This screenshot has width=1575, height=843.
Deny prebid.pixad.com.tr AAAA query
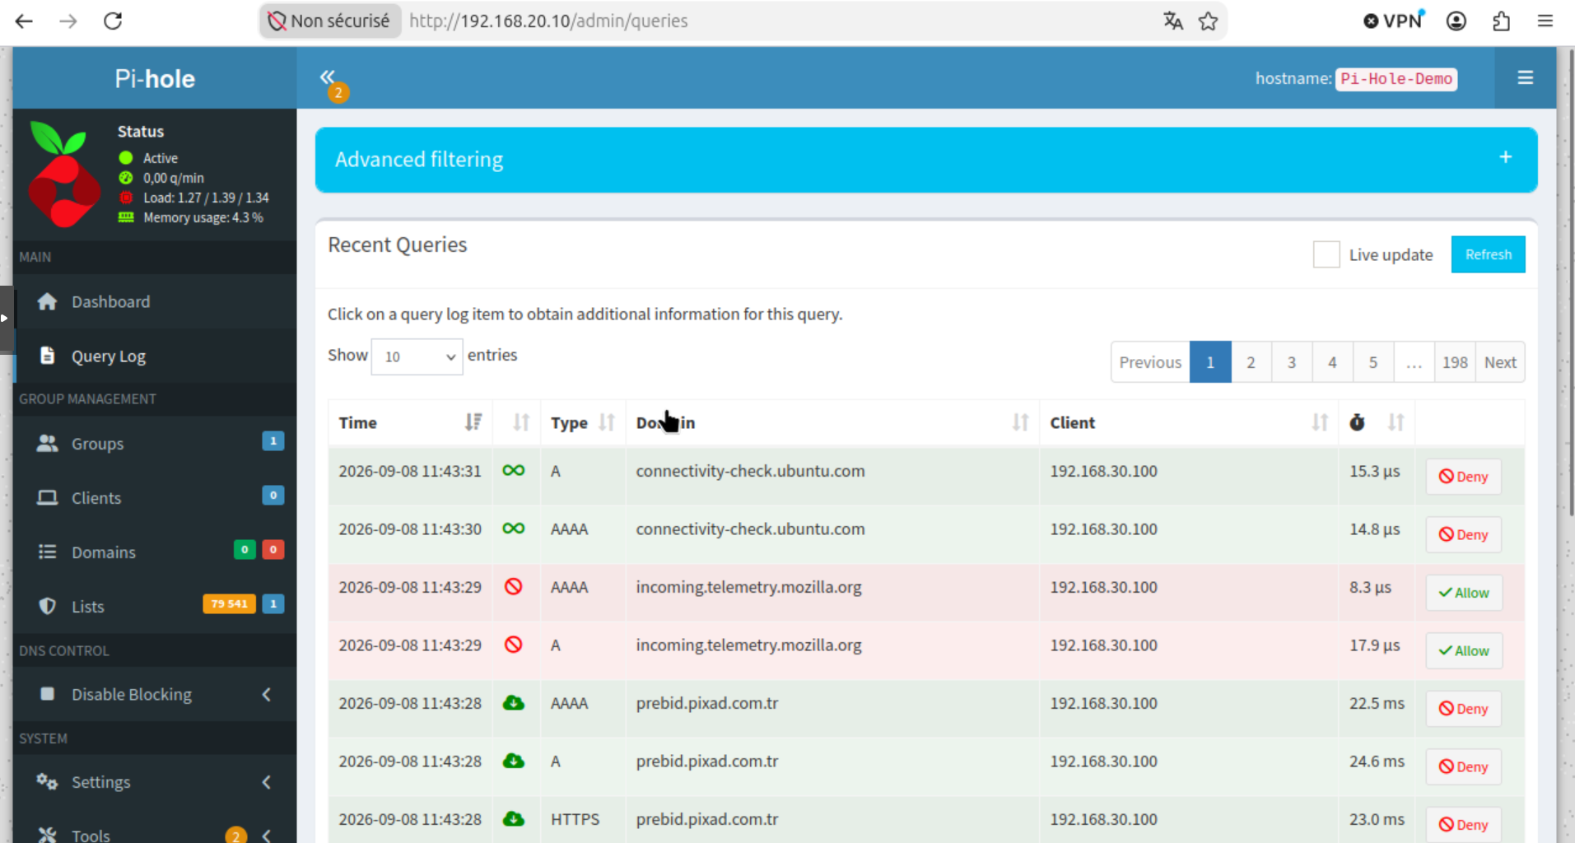coord(1463,709)
